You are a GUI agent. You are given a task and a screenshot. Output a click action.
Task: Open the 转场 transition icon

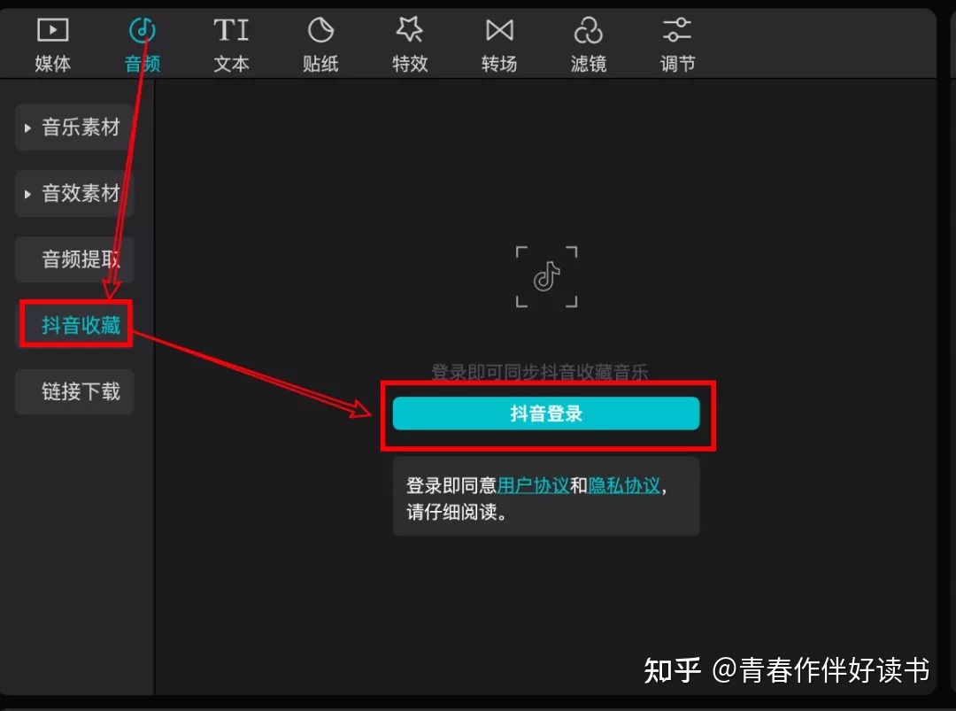(499, 30)
